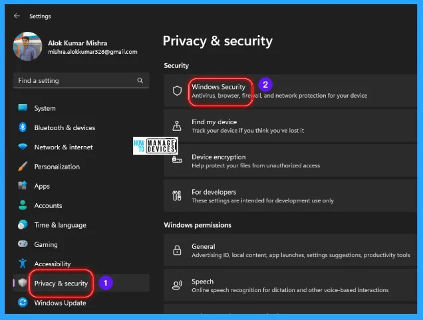Click the Personalization paintbrush icon
The image size is (423, 320).
[x=23, y=167]
